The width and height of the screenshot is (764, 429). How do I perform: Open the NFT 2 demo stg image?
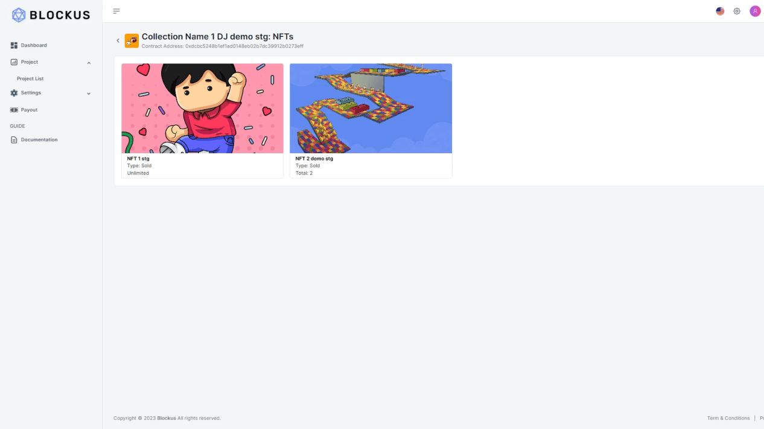[371, 109]
